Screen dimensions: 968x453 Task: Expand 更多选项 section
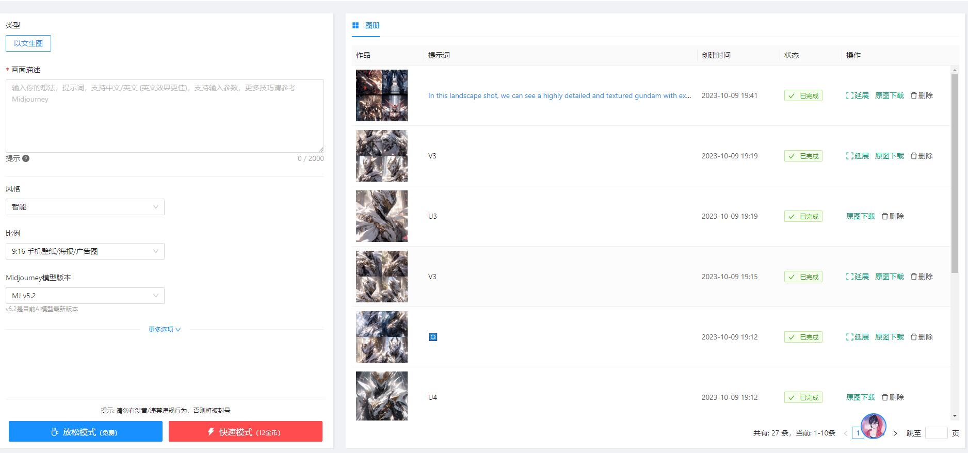(164, 329)
